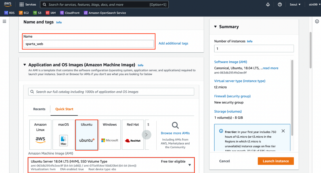Click the Launch instance button

click(276, 161)
